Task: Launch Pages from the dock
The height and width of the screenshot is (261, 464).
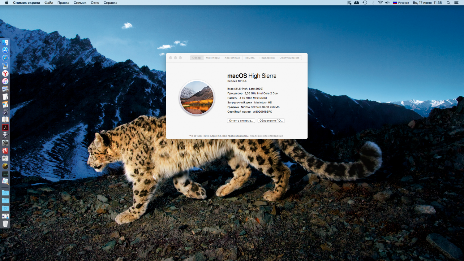Action: click(5, 104)
